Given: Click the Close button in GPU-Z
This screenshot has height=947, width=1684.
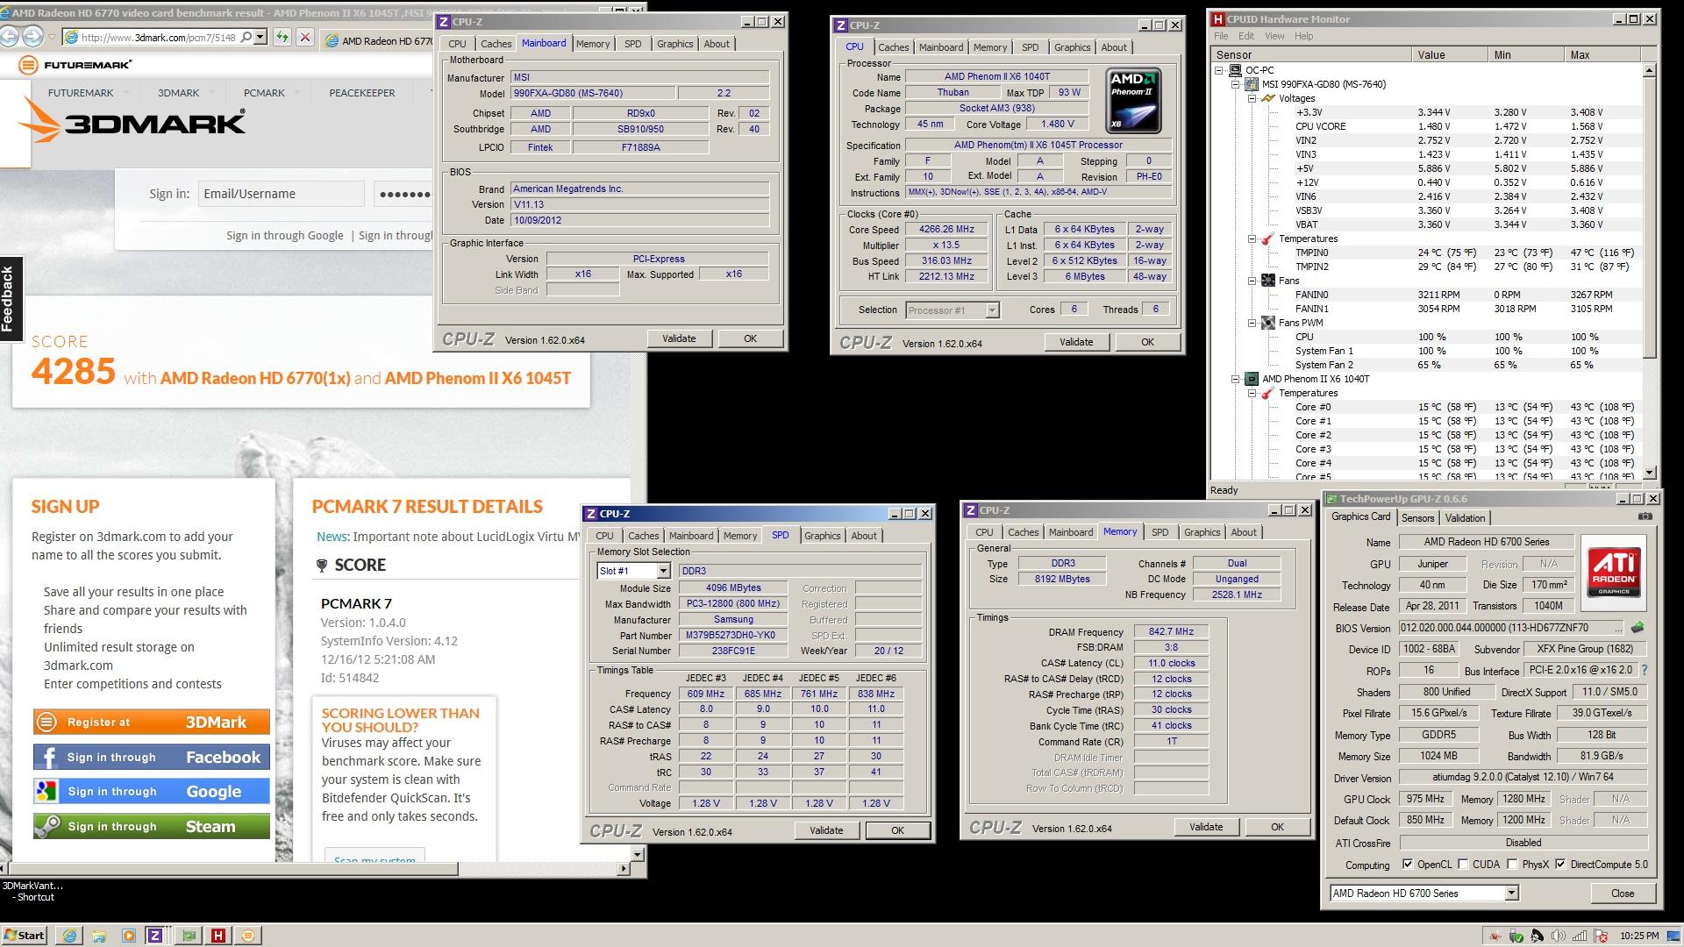Looking at the screenshot, I should (1623, 894).
